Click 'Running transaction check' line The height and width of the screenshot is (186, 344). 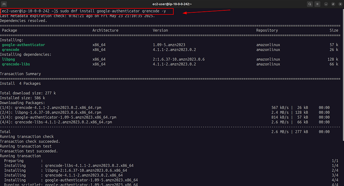27,136
